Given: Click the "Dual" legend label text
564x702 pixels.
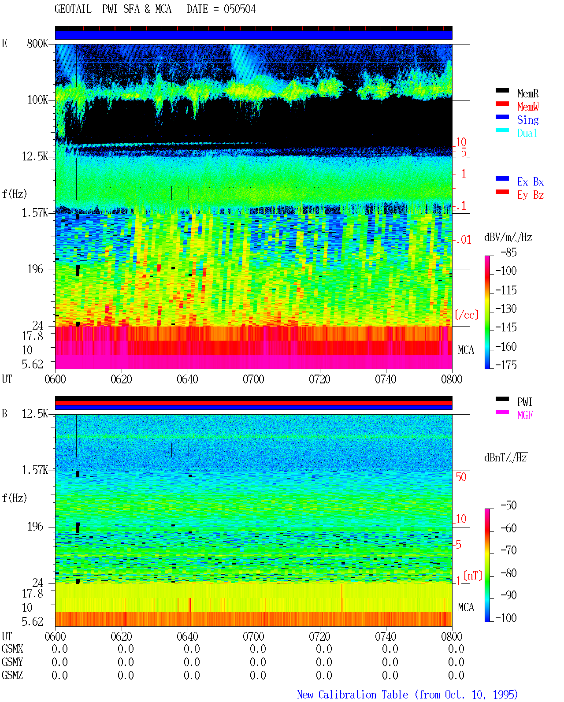Looking at the screenshot, I should pos(528,133).
